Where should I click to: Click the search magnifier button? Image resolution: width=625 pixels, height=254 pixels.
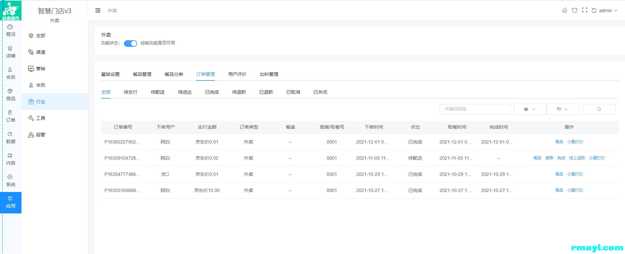(599, 109)
